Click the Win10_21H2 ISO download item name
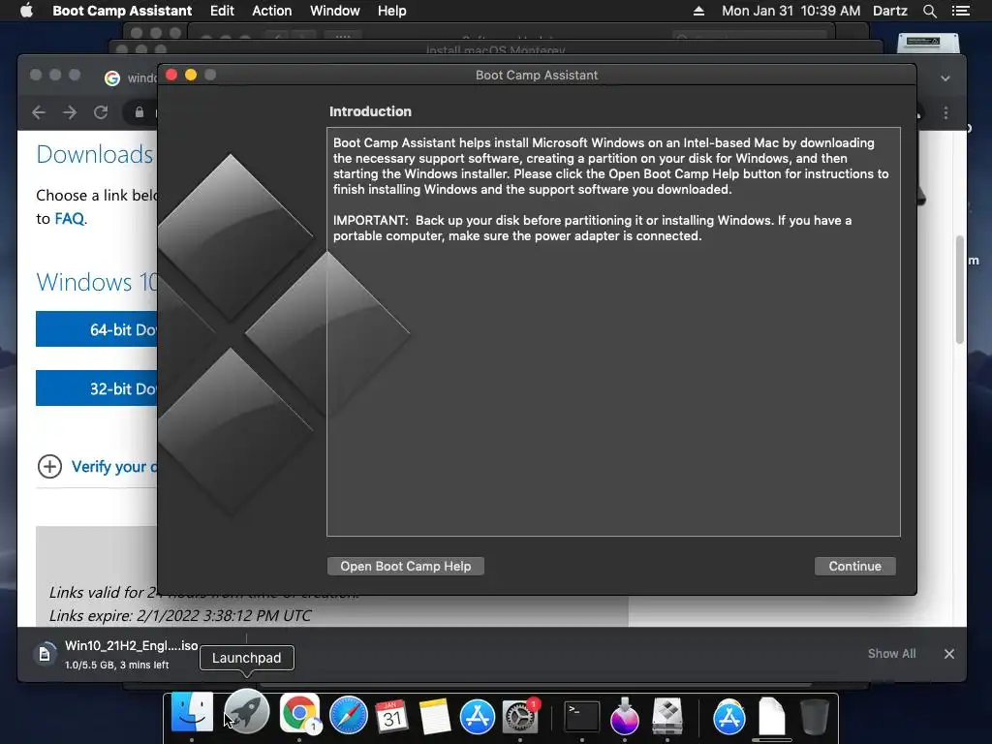 pos(132,645)
